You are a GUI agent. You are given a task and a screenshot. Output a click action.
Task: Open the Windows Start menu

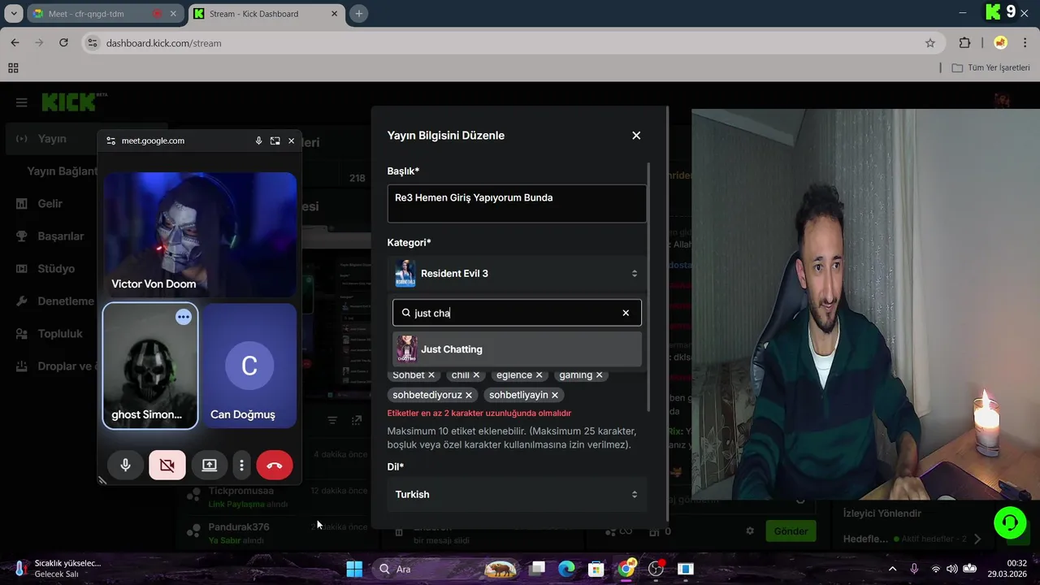[x=354, y=569]
